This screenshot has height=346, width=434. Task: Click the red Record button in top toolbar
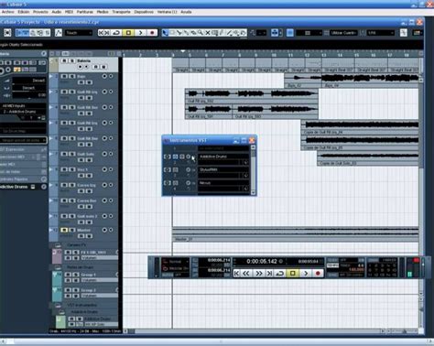pyautogui.click(x=152, y=33)
